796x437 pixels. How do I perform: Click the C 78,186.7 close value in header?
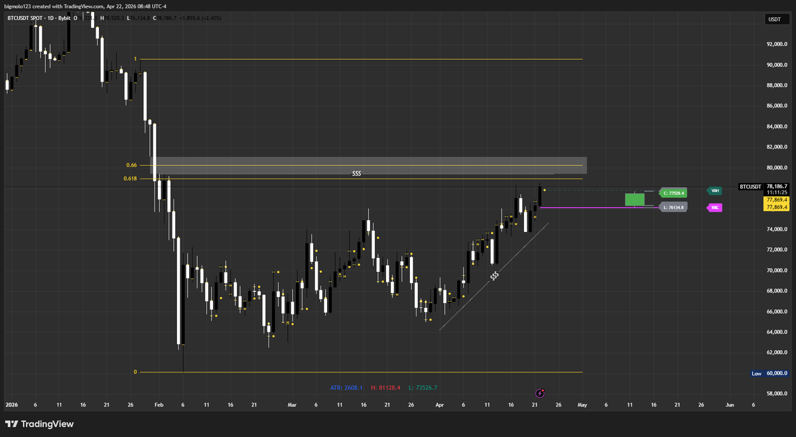[x=165, y=18]
